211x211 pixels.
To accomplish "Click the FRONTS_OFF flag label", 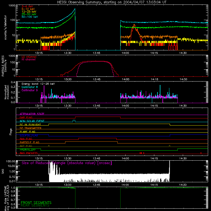I will [28, 150].
